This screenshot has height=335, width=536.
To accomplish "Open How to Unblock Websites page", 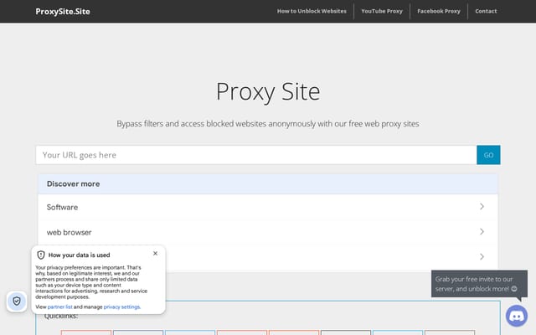I will point(312,11).
